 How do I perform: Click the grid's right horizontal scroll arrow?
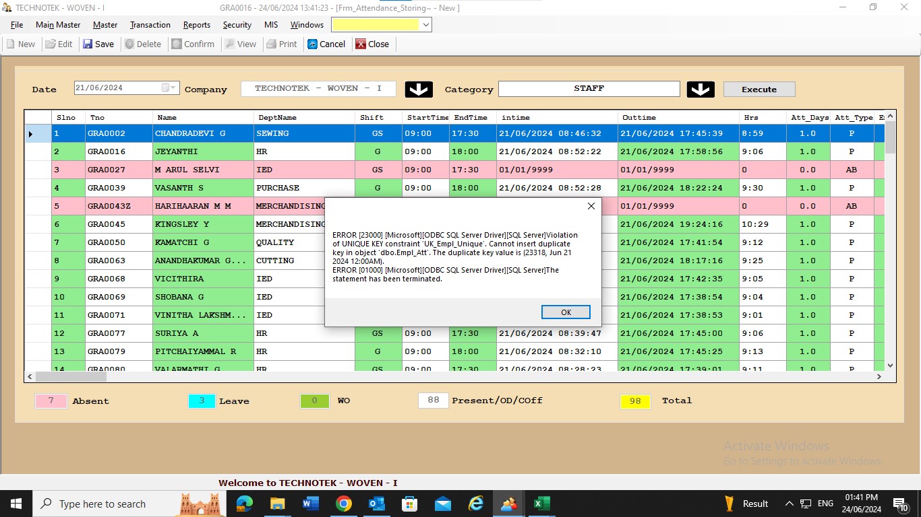click(879, 377)
